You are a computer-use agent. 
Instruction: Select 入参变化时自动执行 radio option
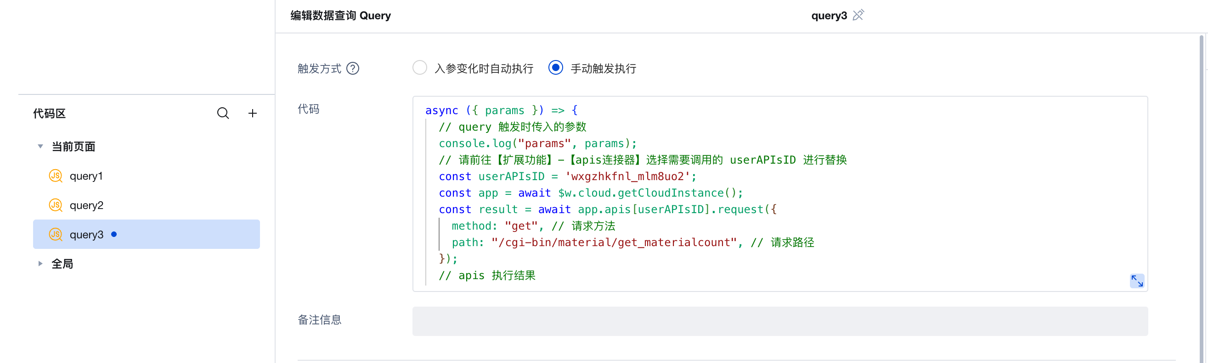(x=420, y=68)
